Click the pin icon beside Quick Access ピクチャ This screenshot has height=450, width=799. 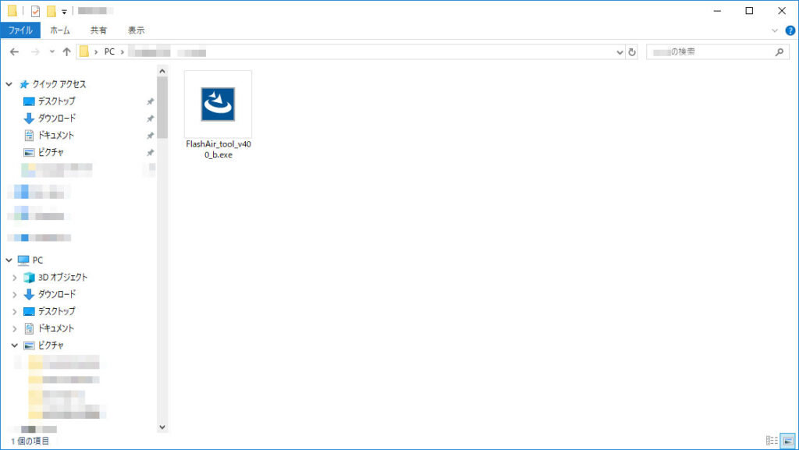tap(150, 153)
